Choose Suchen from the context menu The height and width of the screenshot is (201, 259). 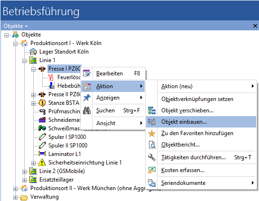point(113,110)
